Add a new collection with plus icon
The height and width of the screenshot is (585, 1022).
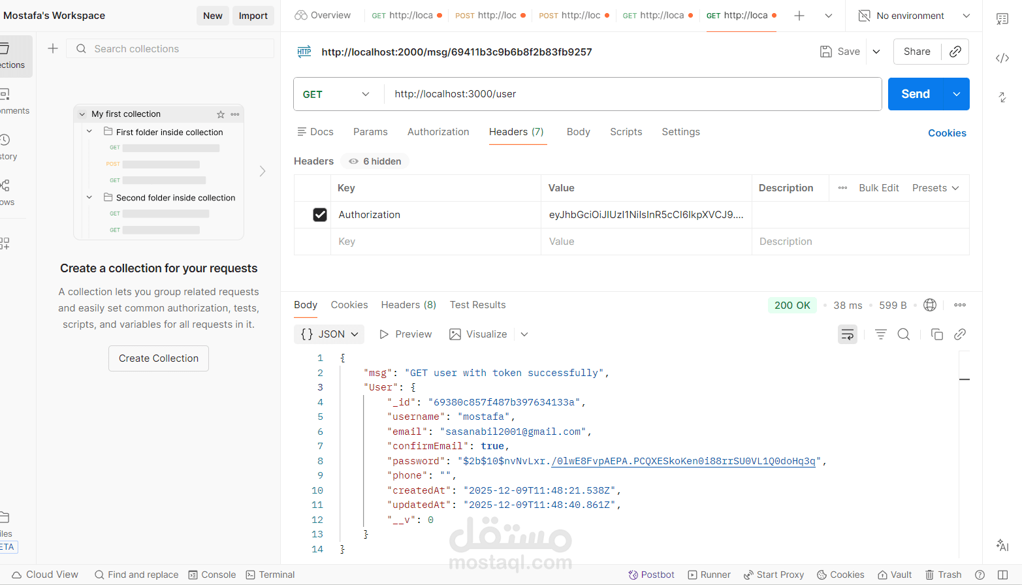pyautogui.click(x=53, y=48)
